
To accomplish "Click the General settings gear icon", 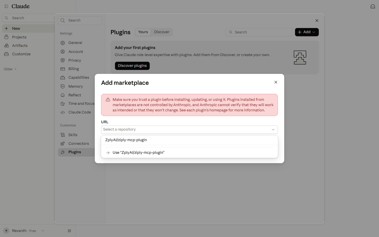I will (x=63, y=43).
